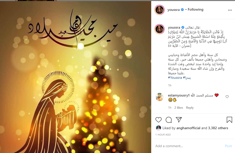Save post with bookmark icon

click(x=229, y=120)
